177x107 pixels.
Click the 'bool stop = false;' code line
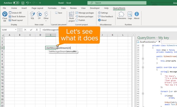[x=165, y=50]
